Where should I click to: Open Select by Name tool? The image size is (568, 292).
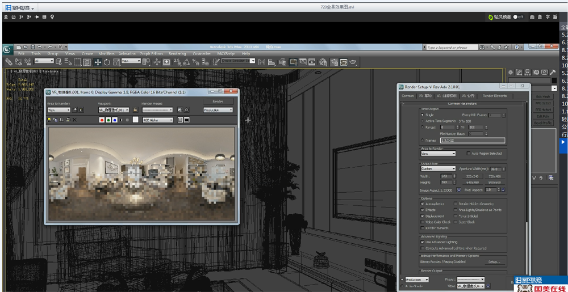click(68, 62)
